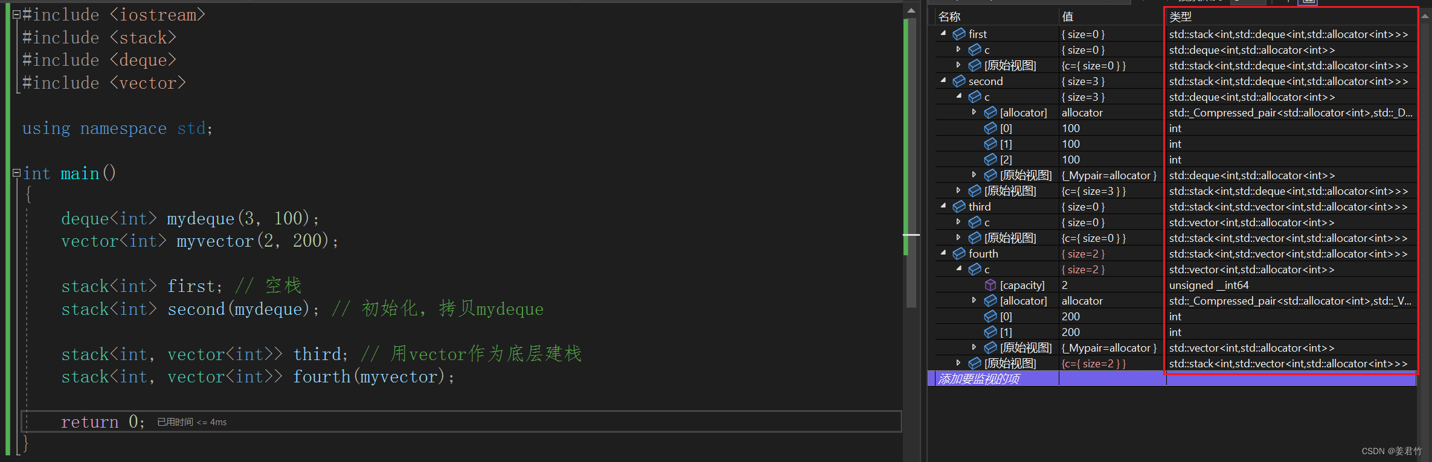Collapse the #include block fold marker
This screenshot has width=1432, height=462.
[17, 14]
